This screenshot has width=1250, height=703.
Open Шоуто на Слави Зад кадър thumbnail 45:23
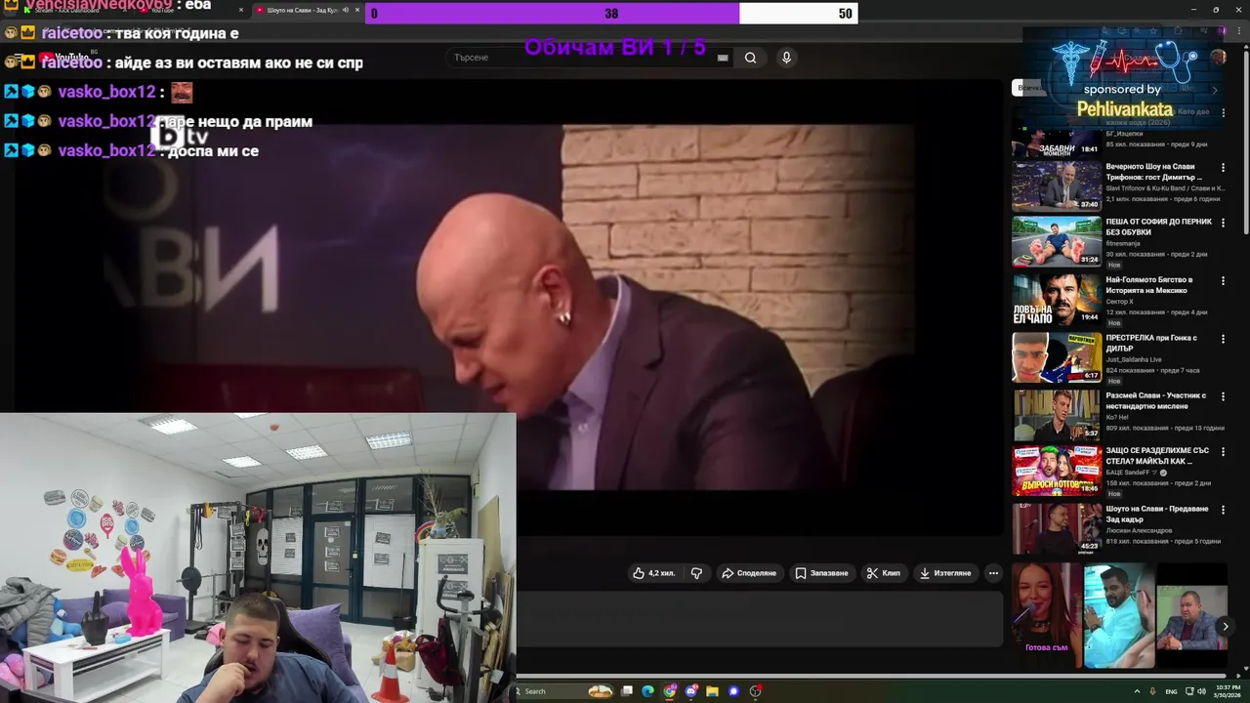point(1057,528)
